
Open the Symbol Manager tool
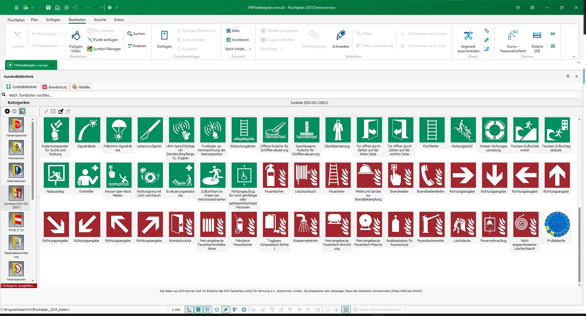click(104, 49)
